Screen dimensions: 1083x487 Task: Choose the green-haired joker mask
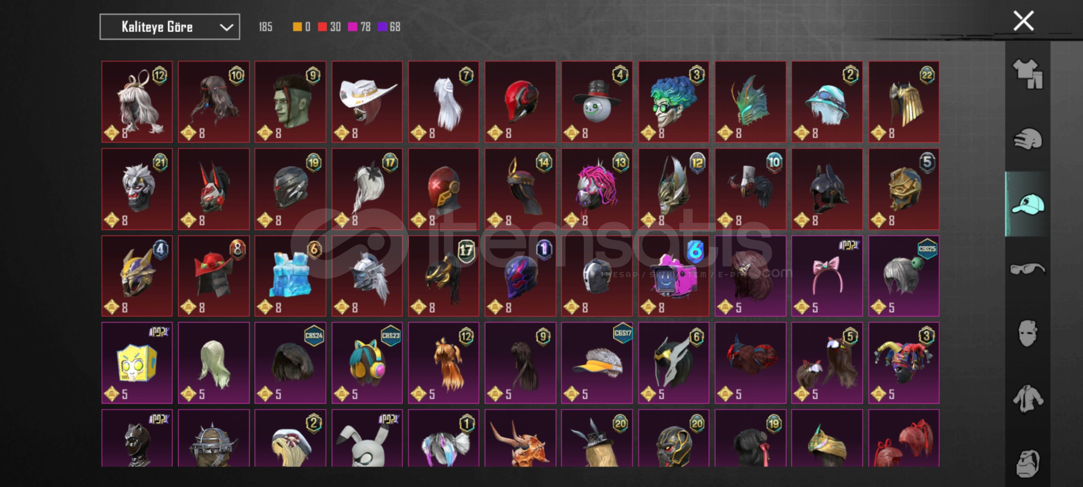coord(673,101)
